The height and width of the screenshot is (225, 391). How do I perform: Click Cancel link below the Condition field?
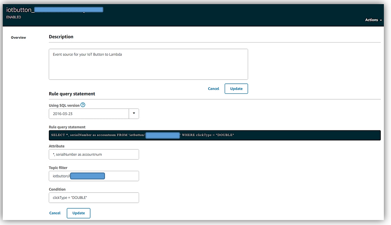[55, 213]
